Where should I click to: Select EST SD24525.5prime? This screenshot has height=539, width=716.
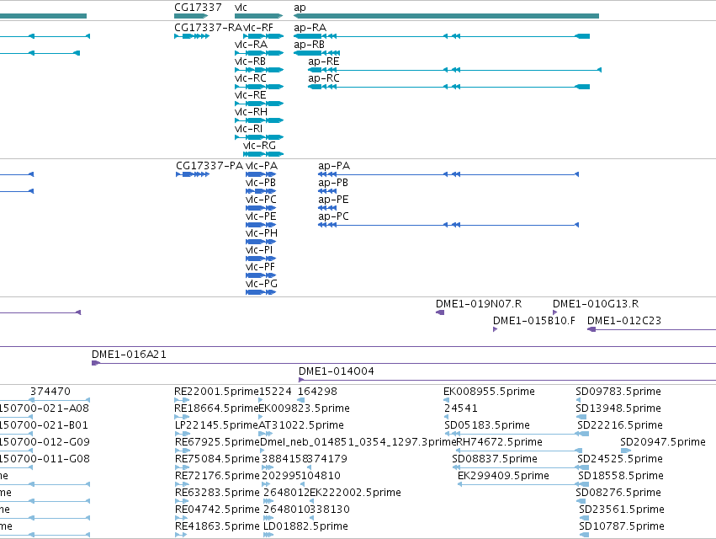[620, 459]
